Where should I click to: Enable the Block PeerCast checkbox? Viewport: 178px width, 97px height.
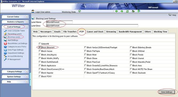point(85,62)
